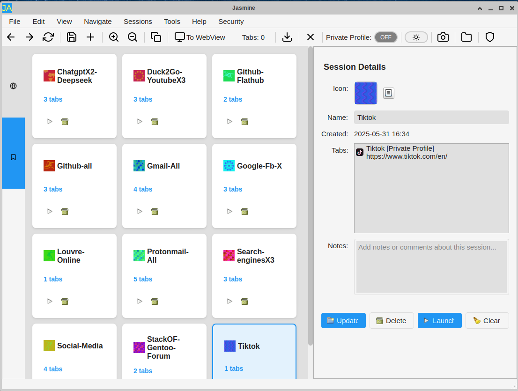Launch Github-all session play icon
This screenshot has width=518, height=391.
click(50, 211)
